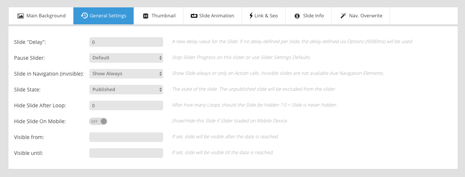Click the Link & Seo lightning icon
Viewport: 465px width, 177px height.
pyautogui.click(x=251, y=16)
